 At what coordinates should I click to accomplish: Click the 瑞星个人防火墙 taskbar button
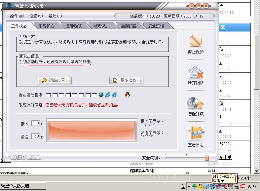coord(23,186)
